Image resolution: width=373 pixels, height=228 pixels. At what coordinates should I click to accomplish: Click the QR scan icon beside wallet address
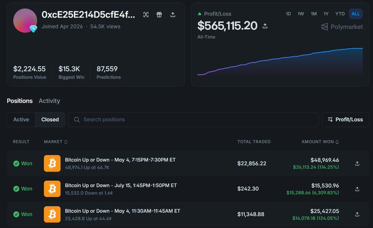146,15
